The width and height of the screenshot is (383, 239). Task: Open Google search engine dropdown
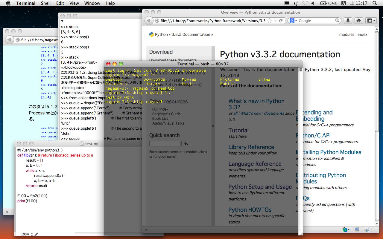[x=293, y=21]
